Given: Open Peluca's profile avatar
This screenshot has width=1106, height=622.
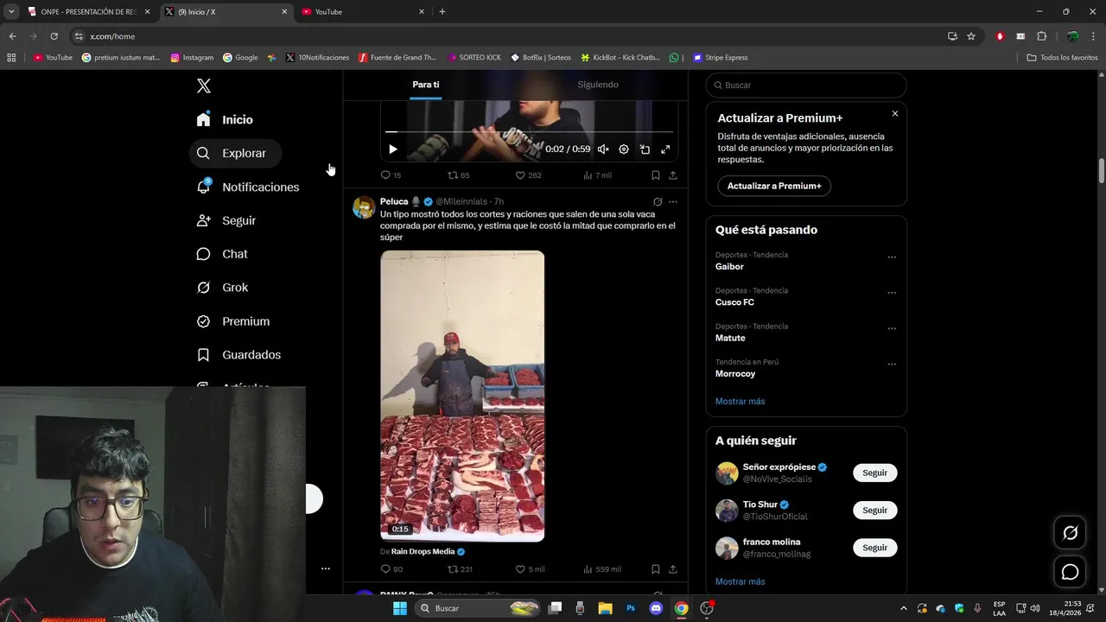Looking at the screenshot, I should point(364,208).
